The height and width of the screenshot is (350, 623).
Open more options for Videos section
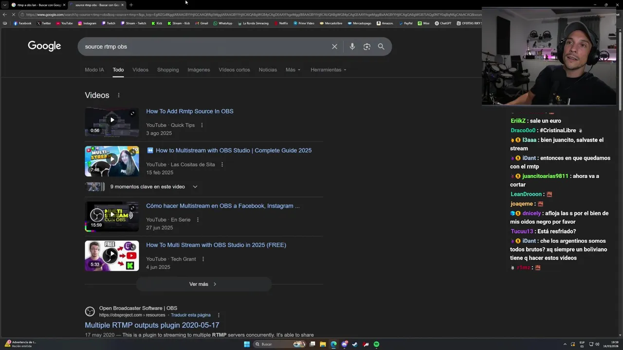[x=118, y=95]
